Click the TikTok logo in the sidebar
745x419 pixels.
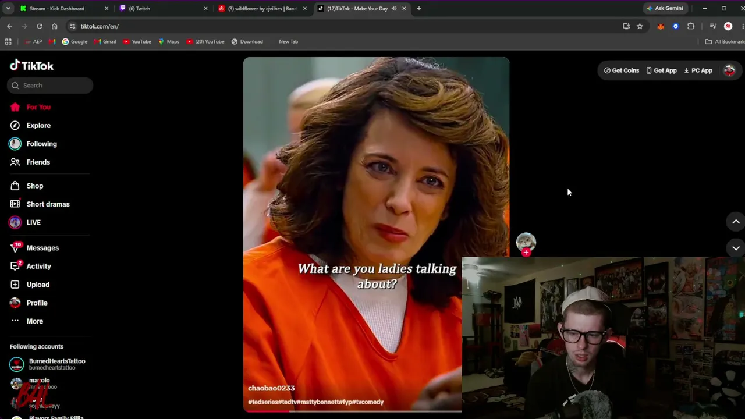[x=31, y=65]
